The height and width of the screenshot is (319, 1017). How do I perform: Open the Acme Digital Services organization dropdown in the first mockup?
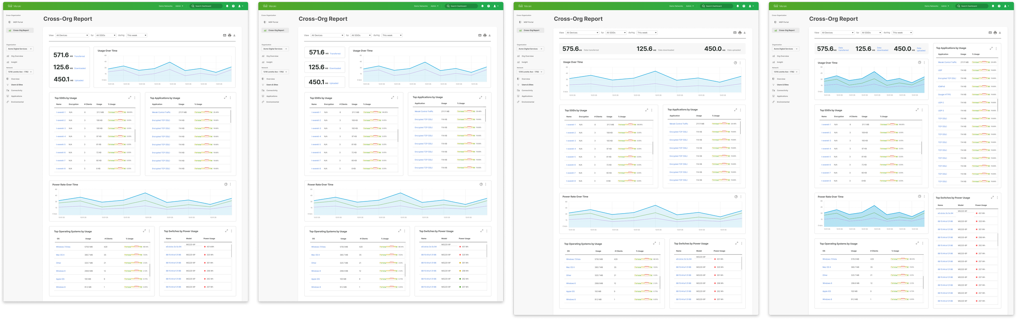tap(19, 49)
